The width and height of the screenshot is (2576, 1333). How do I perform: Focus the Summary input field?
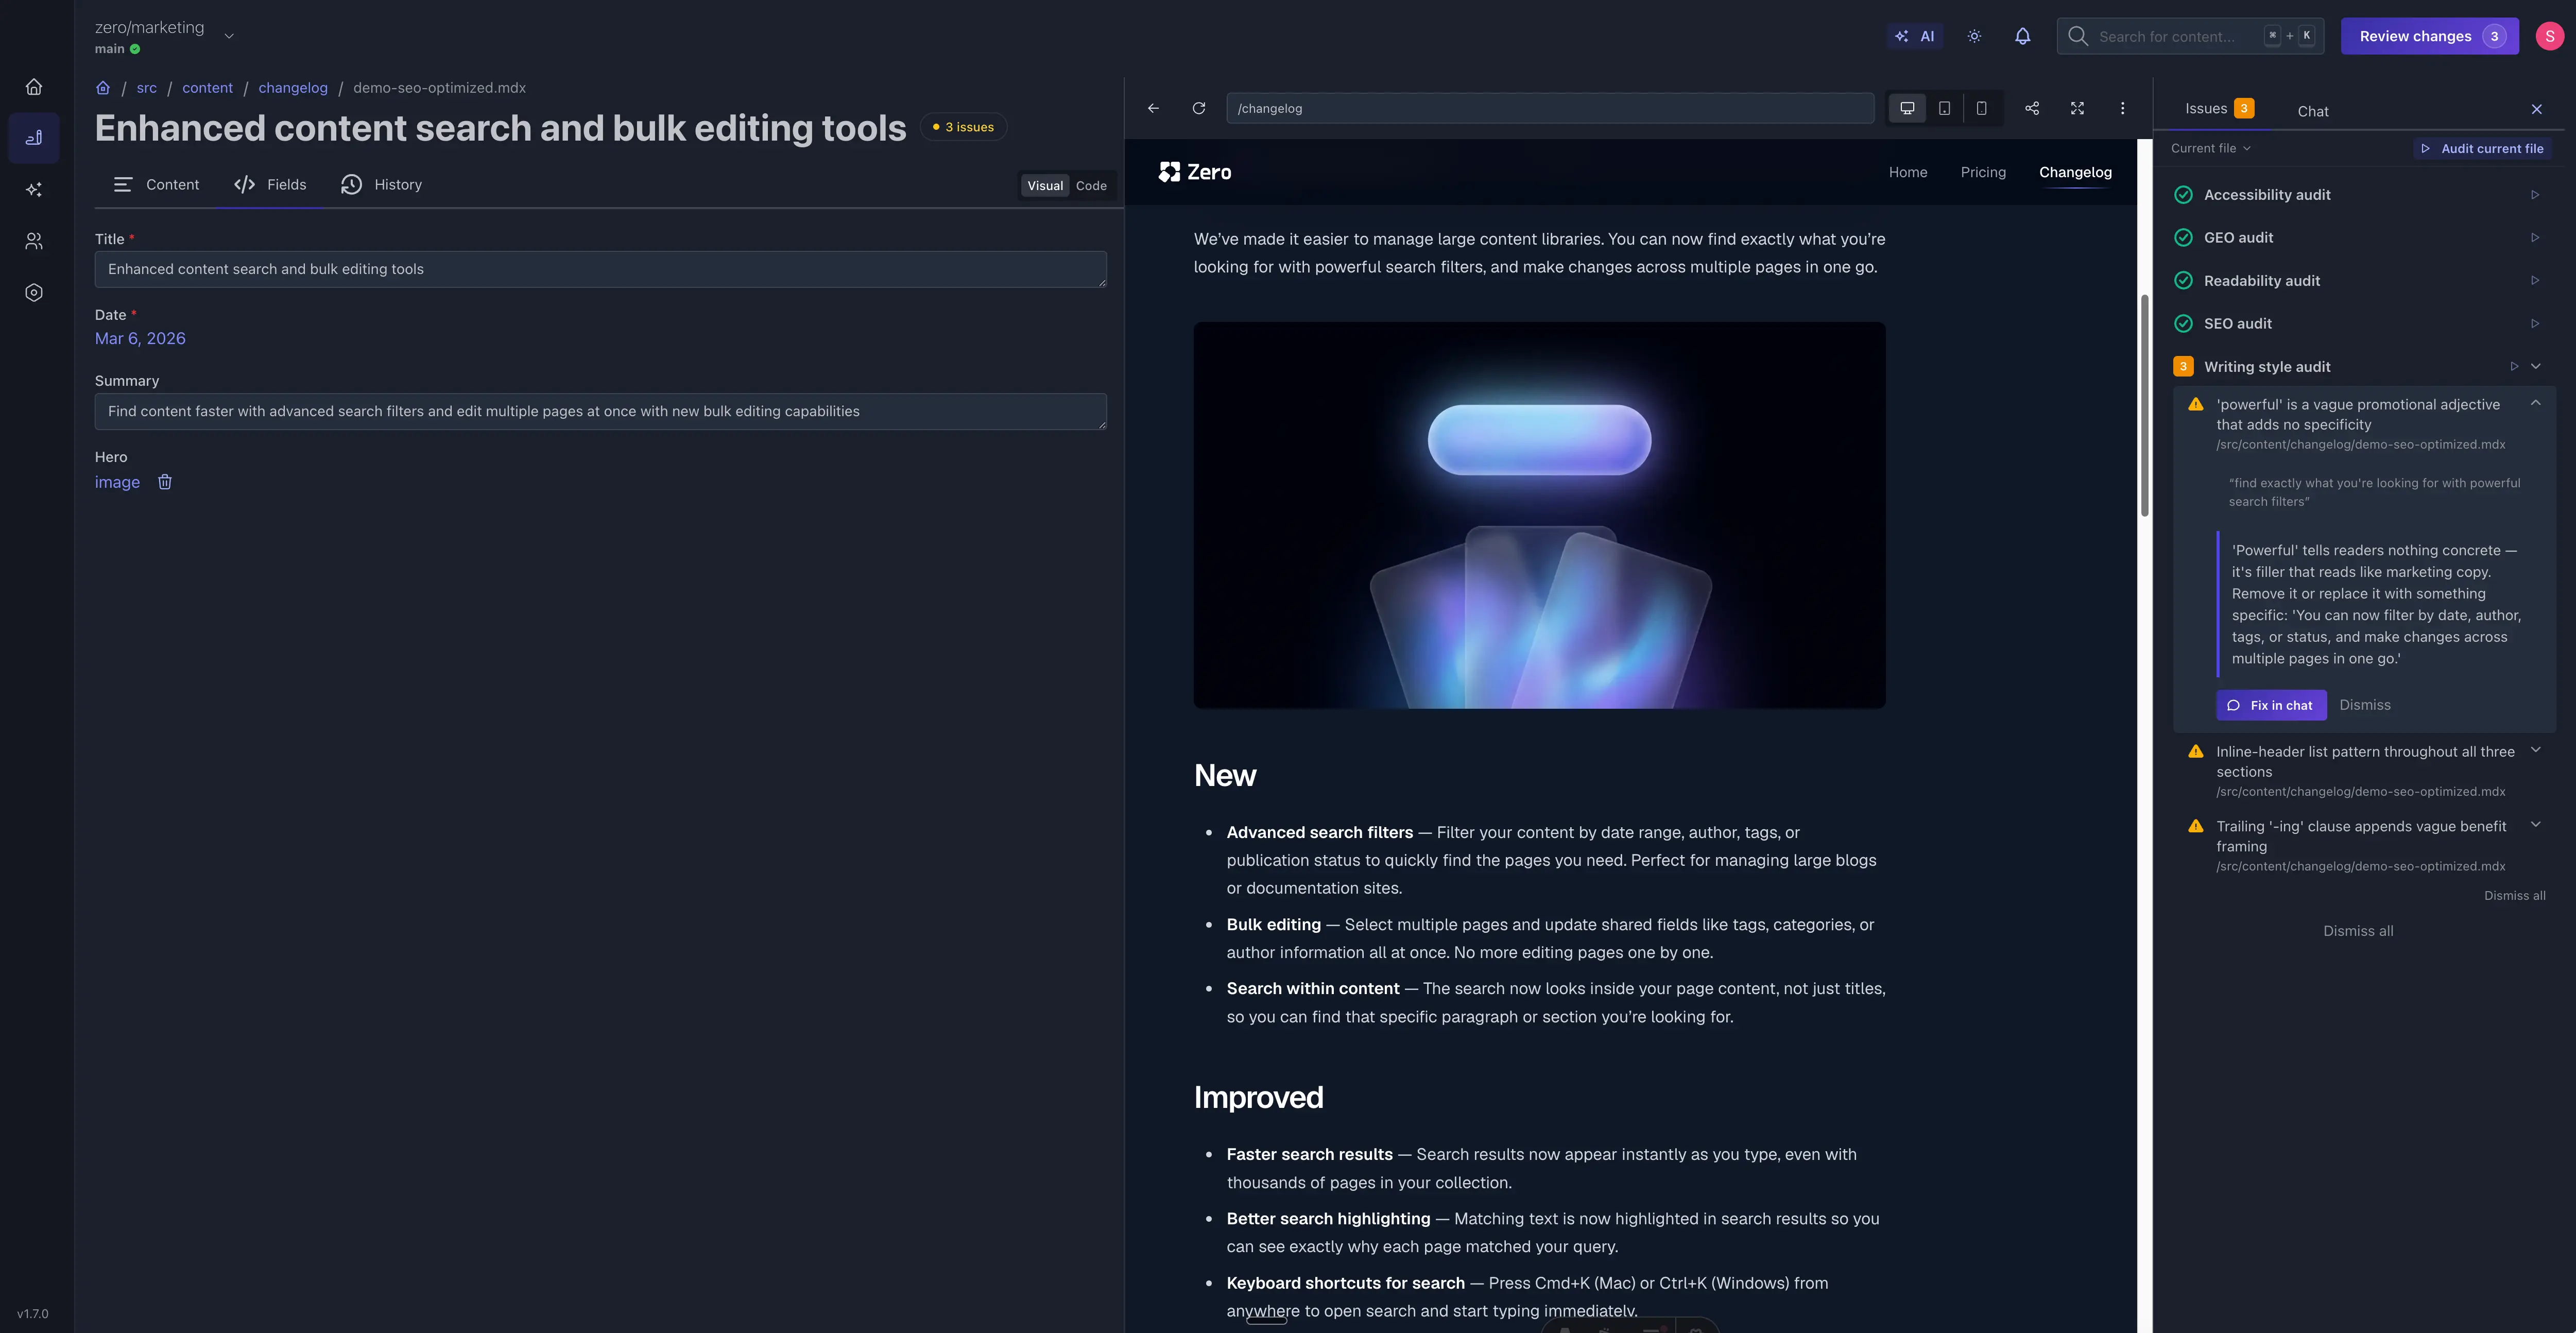tap(601, 411)
